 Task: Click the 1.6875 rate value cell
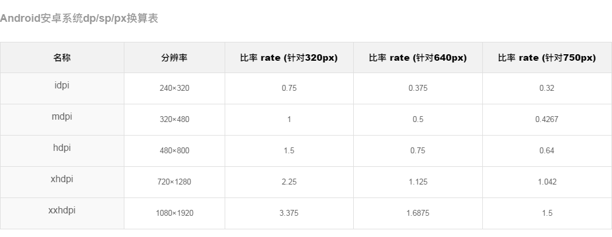418,213
